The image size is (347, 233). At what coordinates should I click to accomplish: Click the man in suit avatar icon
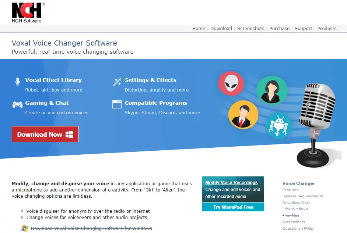point(243,115)
